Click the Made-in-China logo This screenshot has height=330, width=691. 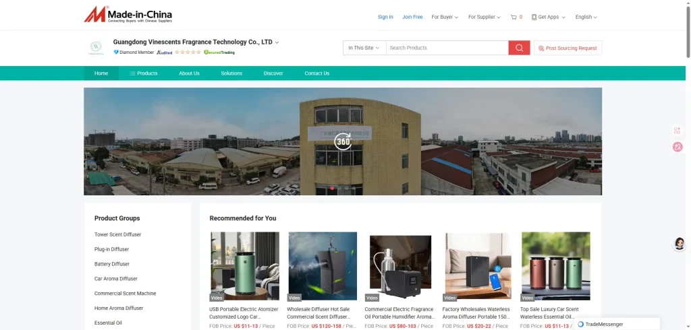point(128,15)
